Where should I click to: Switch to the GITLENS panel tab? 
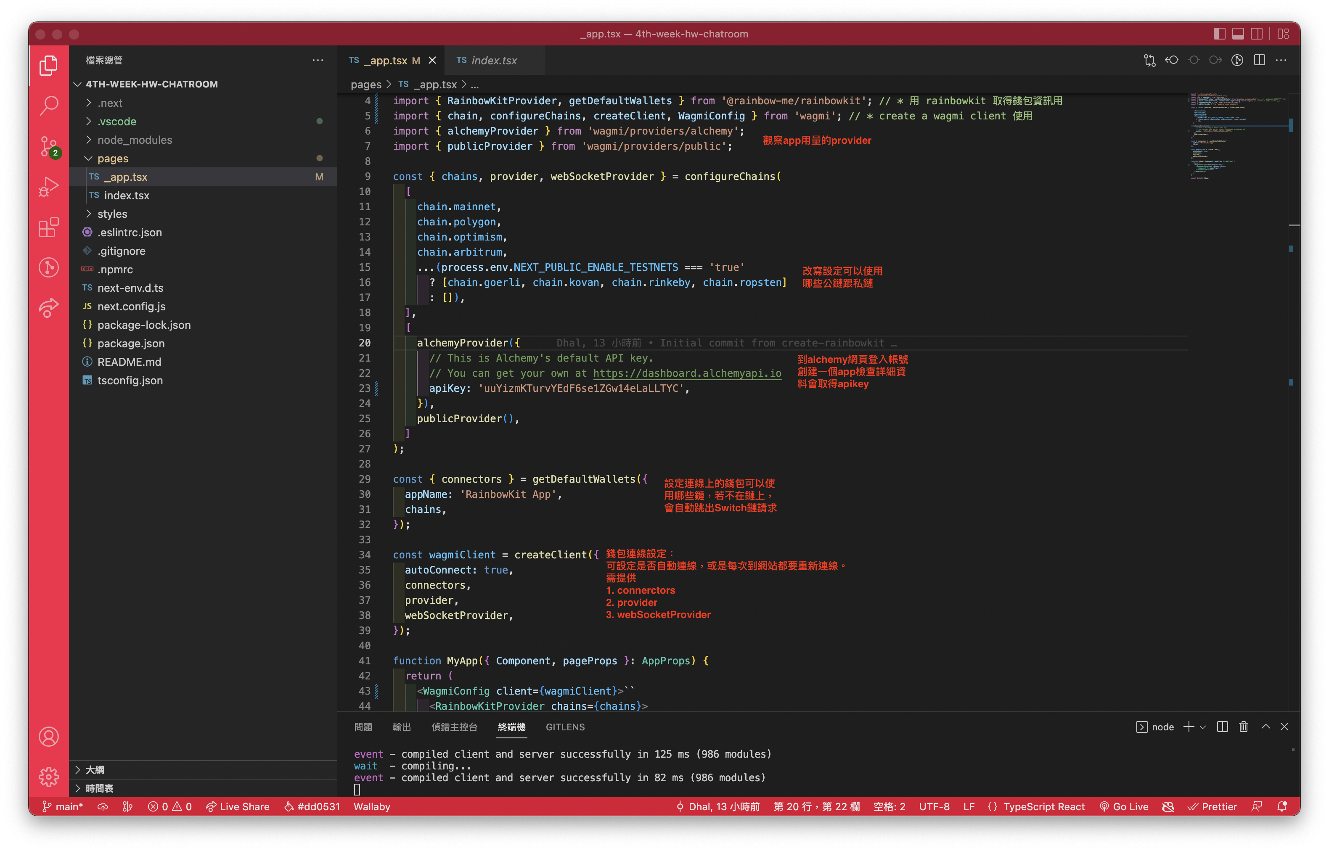click(x=565, y=727)
